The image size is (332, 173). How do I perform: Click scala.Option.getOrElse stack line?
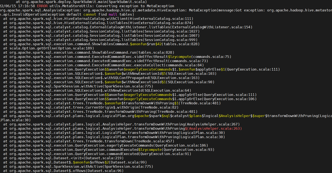coord(49,48)
